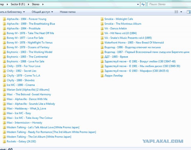
Task: Select folder icon of ДДТ - 1985 - Время
Action: coord(102,57)
